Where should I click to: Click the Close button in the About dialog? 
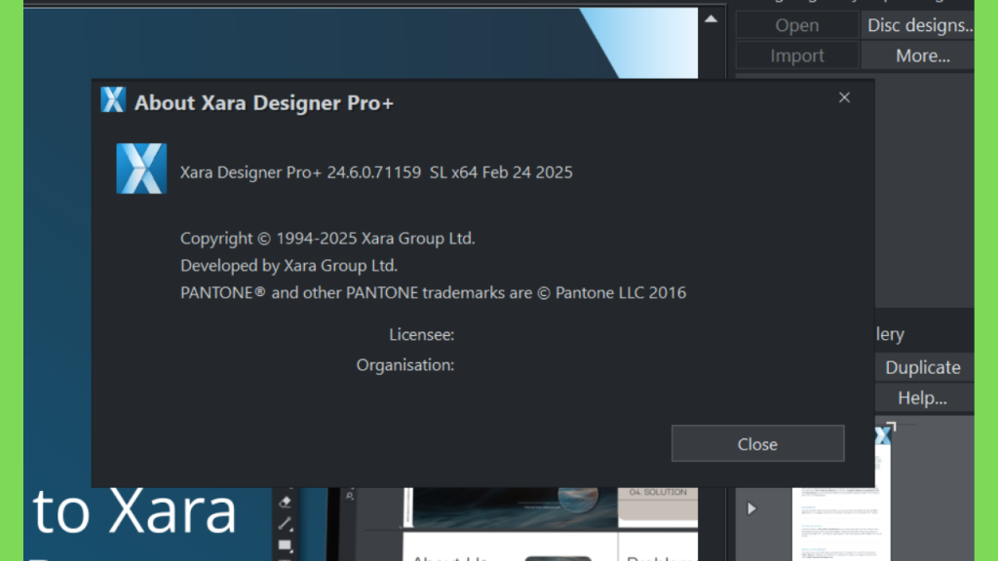757,443
